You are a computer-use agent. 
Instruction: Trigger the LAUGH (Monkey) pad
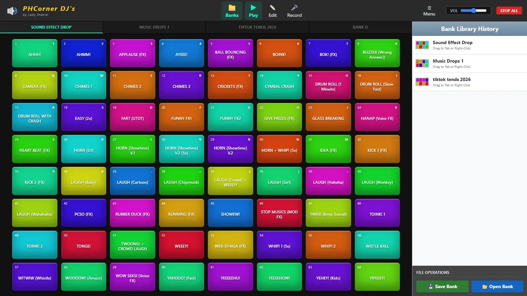pyautogui.click(x=377, y=181)
